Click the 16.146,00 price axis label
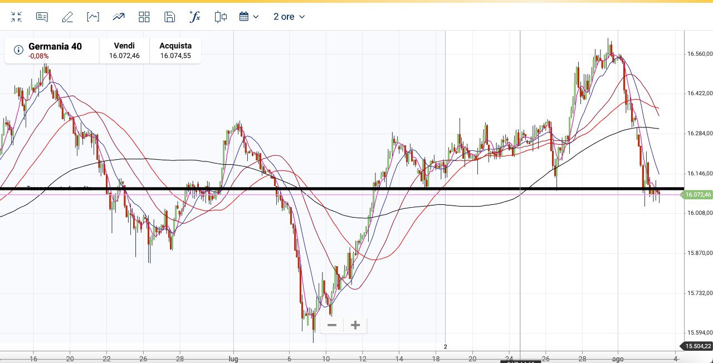The image size is (713, 363). [700, 174]
